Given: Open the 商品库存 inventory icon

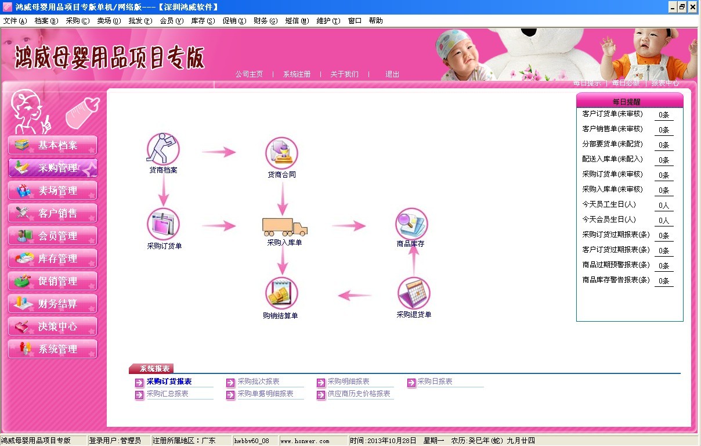Looking at the screenshot, I should pyautogui.click(x=411, y=224).
